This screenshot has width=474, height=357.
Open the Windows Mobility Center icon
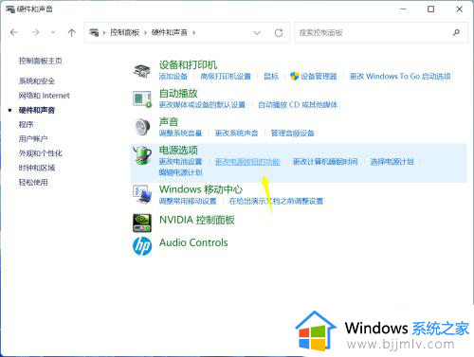pyautogui.click(x=142, y=194)
